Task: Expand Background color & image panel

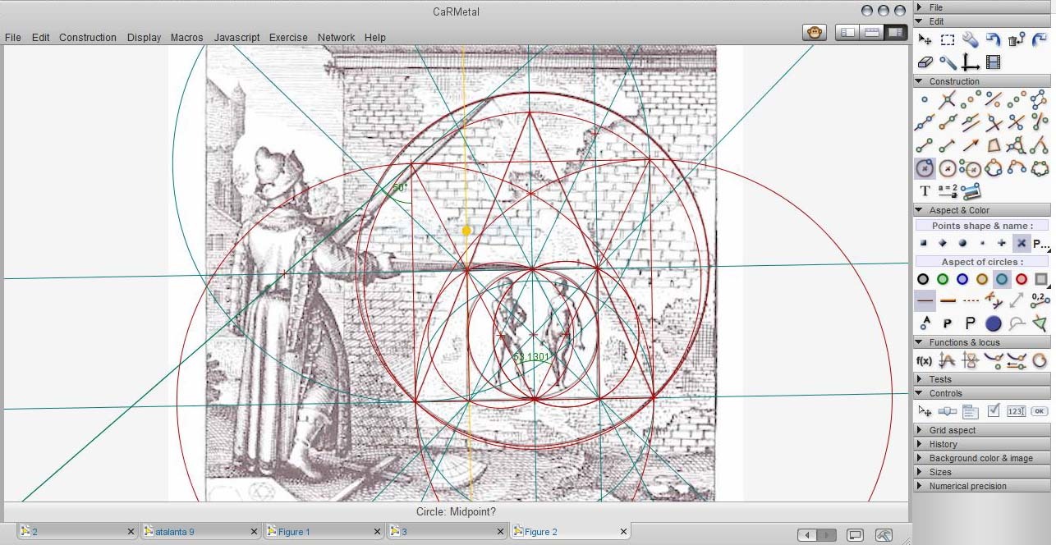Action: pos(982,458)
